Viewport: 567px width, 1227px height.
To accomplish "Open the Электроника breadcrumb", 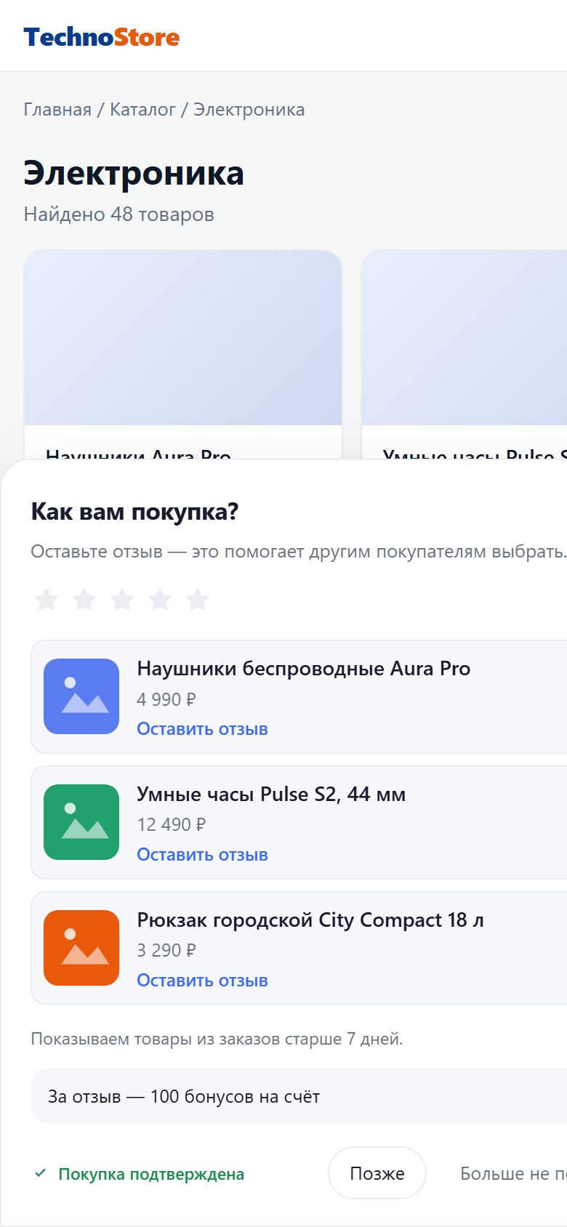I will 249,110.
